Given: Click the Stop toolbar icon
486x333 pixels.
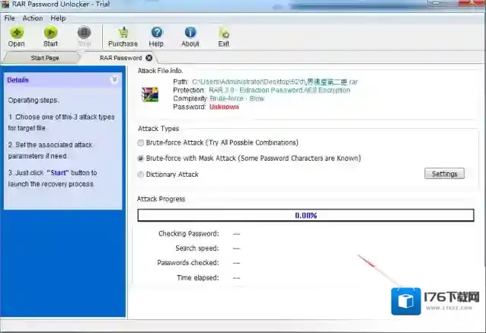Looking at the screenshot, I should click(85, 33).
